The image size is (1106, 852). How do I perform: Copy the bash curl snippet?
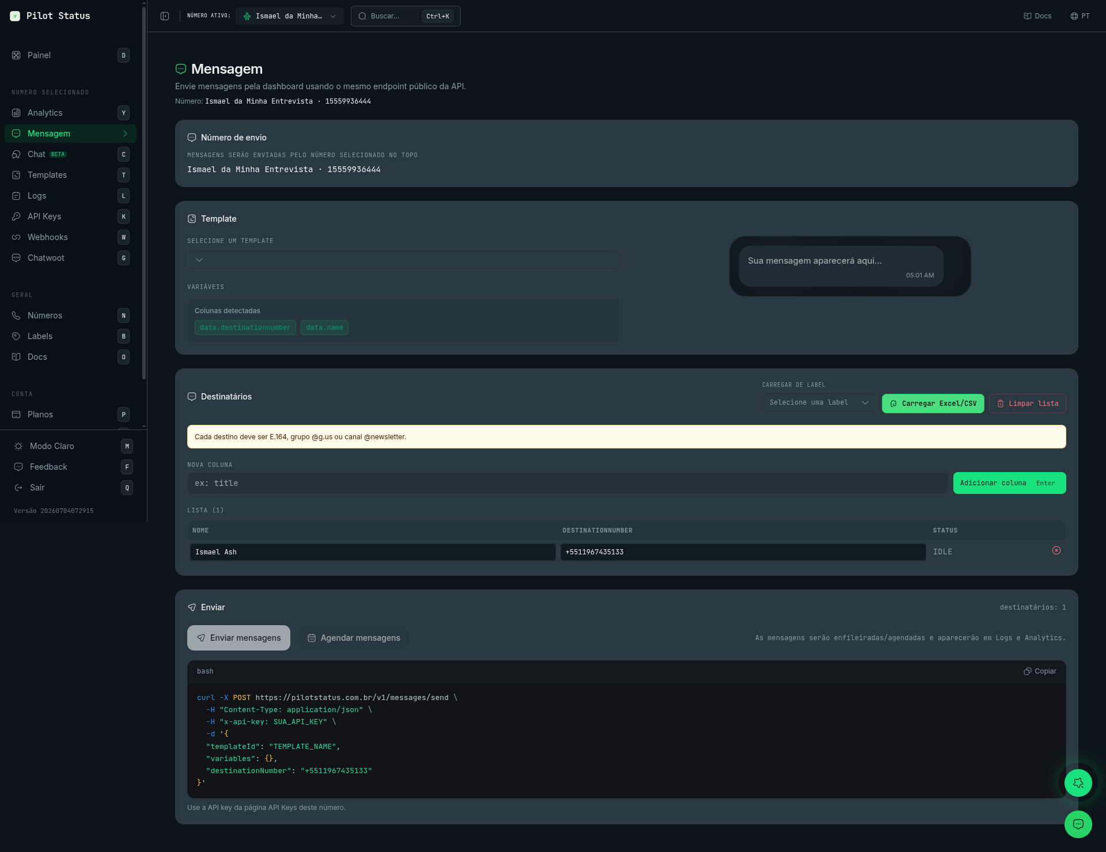tap(1040, 671)
